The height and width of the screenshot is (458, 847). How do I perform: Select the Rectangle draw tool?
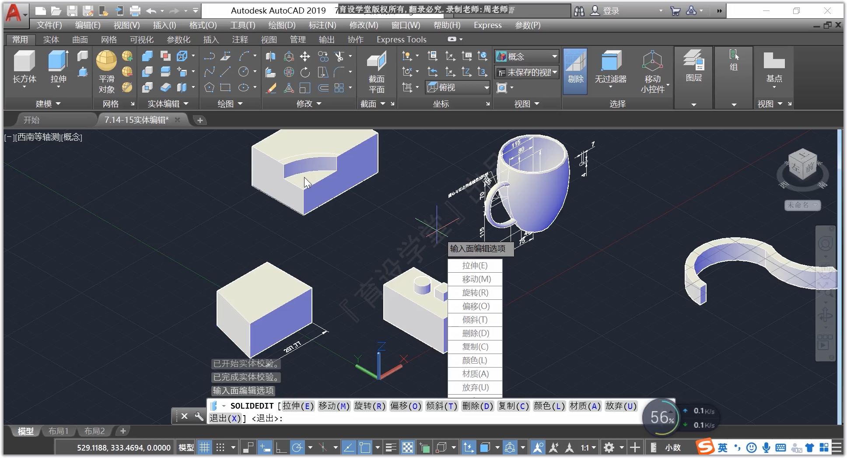(225, 87)
